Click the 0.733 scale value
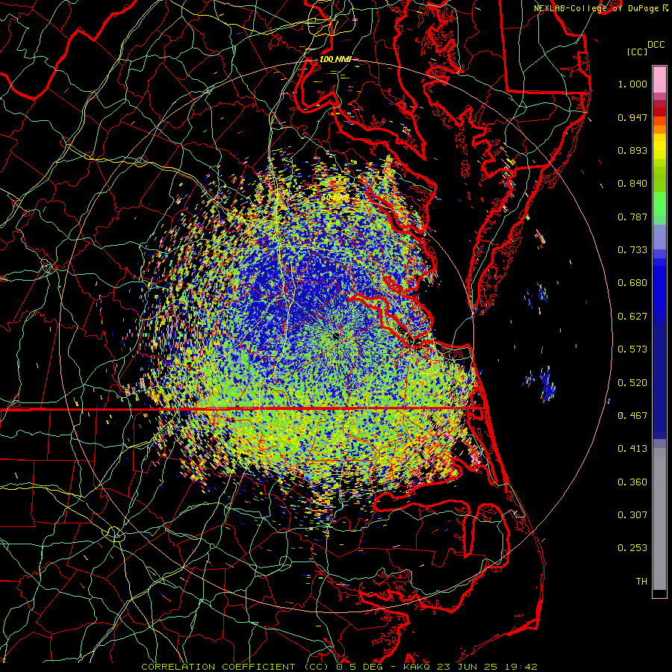The image size is (672, 672). 632,250
